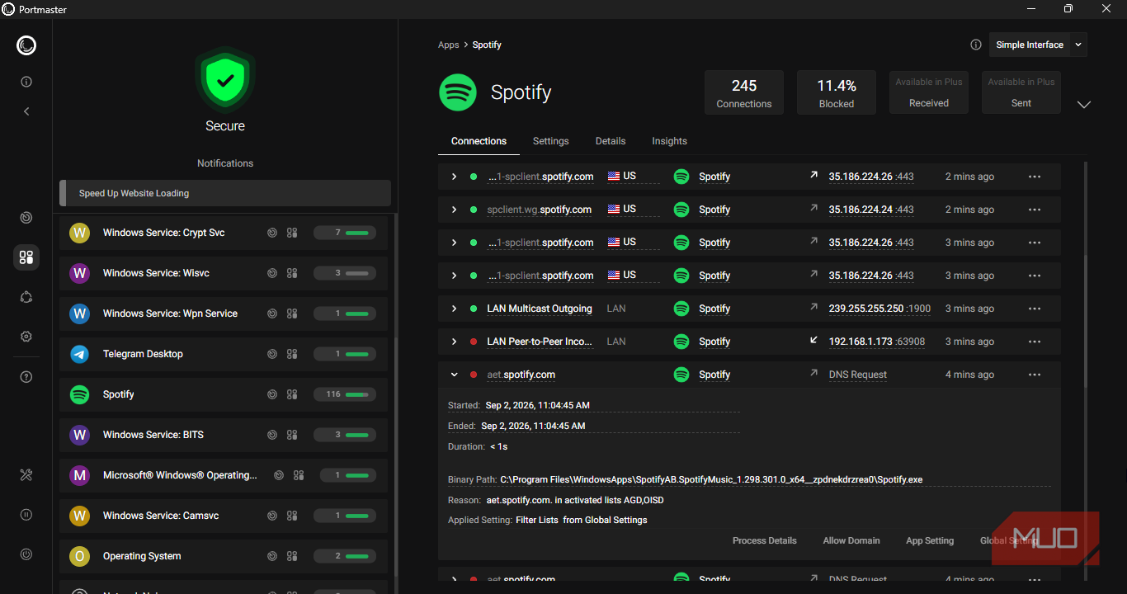Click the radar icon in Windows Service: Crypt Svc row
The width and height of the screenshot is (1127, 594).
point(272,233)
